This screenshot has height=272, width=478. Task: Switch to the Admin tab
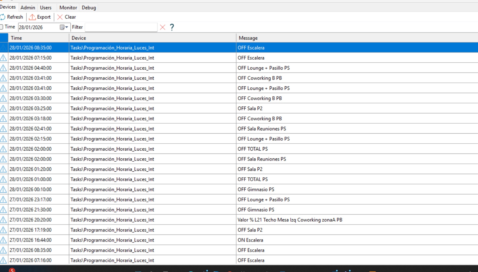click(28, 8)
